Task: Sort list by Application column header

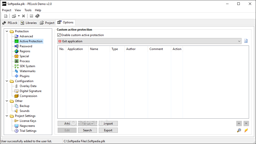Action: point(77,49)
